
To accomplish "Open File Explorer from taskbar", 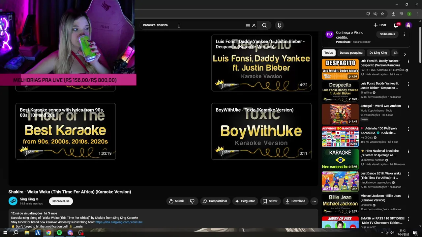I will click(27, 233).
